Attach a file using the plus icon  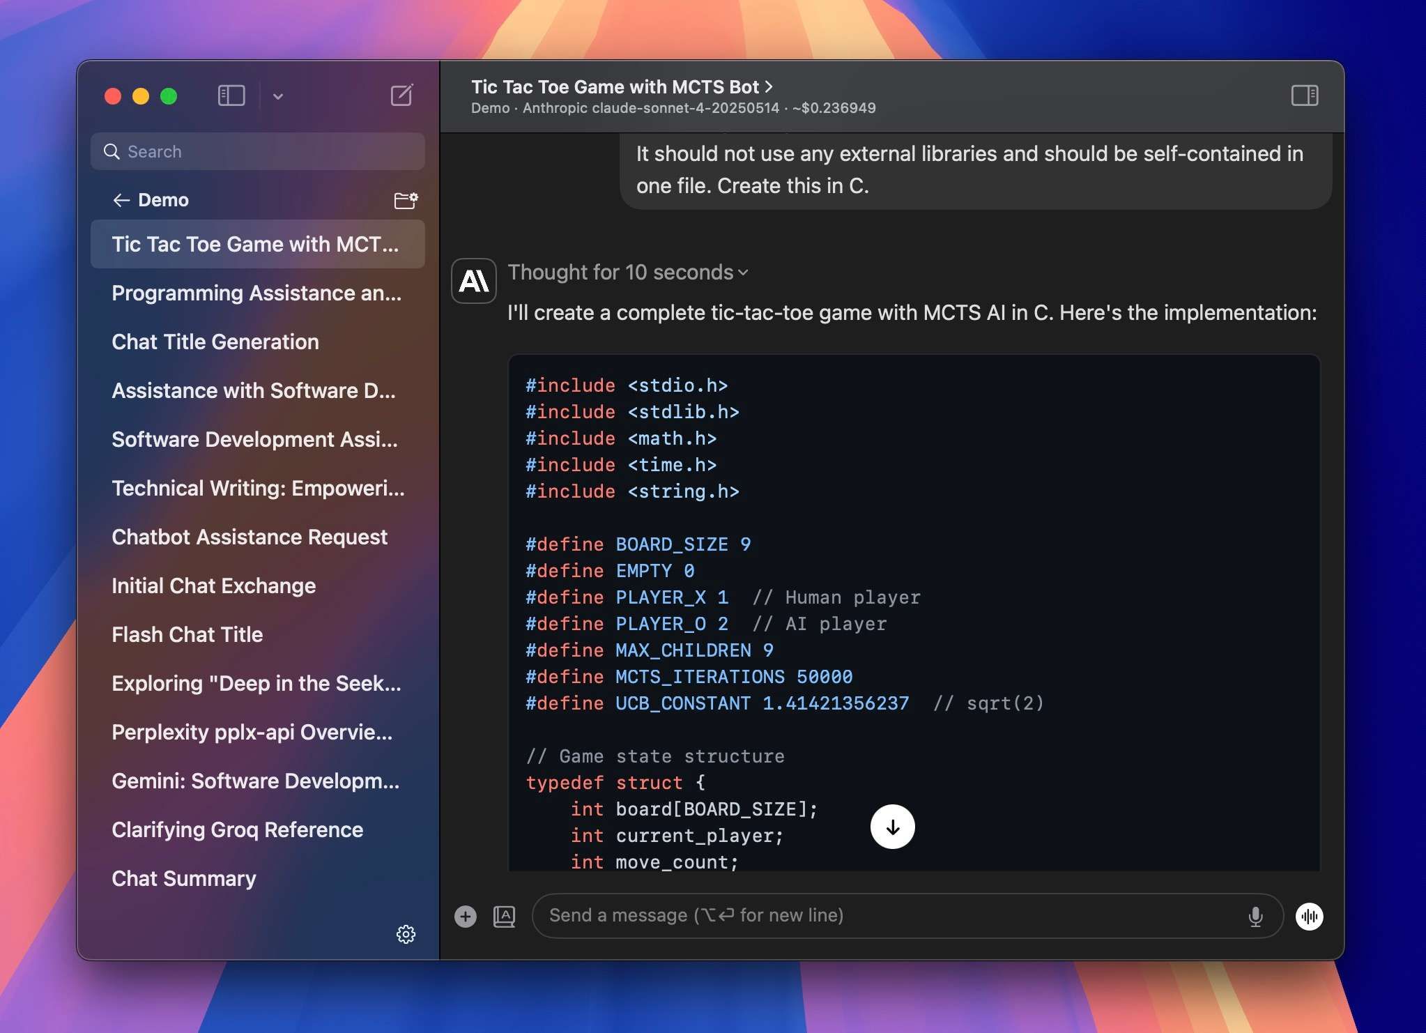[465, 916]
